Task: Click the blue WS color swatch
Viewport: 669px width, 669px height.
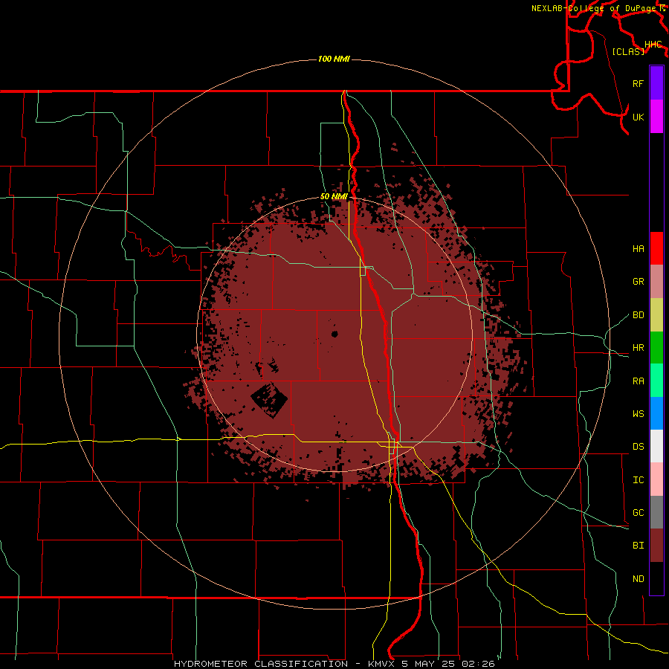Action: 656,413
